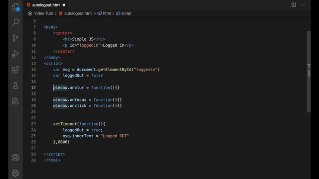Click the </body> closing tag
The height and width of the screenshot is (179, 319).
point(52,58)
